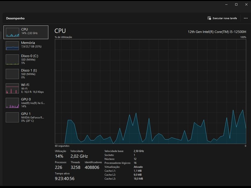The image size is (251, 188).
Task: Click the 14% Utilização value
Action: pos(59,156)
